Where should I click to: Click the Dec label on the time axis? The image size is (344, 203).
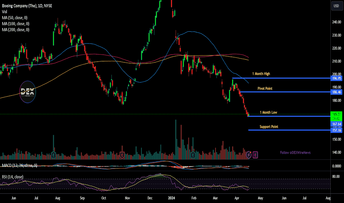pyautogui.click(x=150, y=198)
